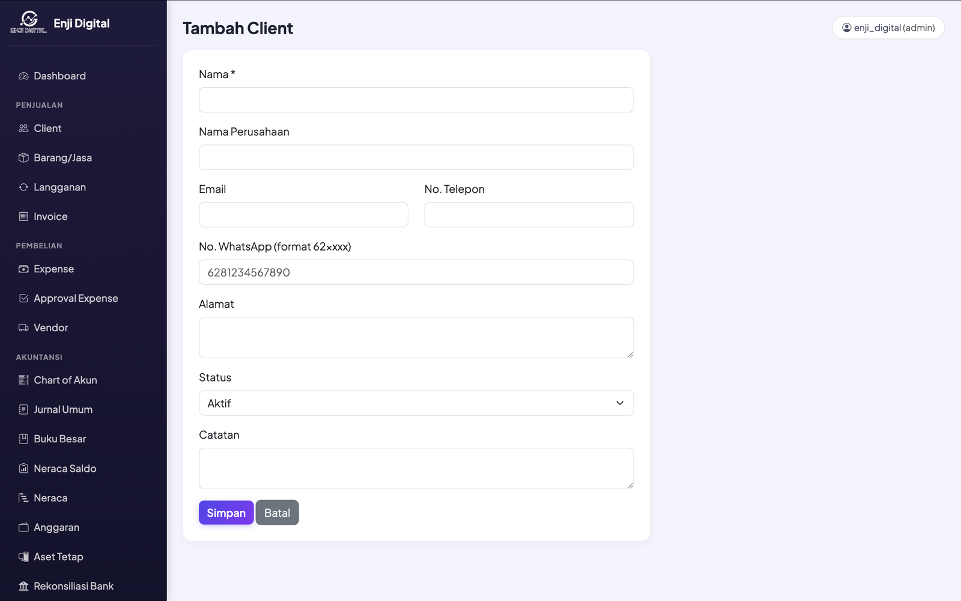The width and height of the screenshot is (961, 601).
Task: Focus the Nama input field
Action: 416,100
